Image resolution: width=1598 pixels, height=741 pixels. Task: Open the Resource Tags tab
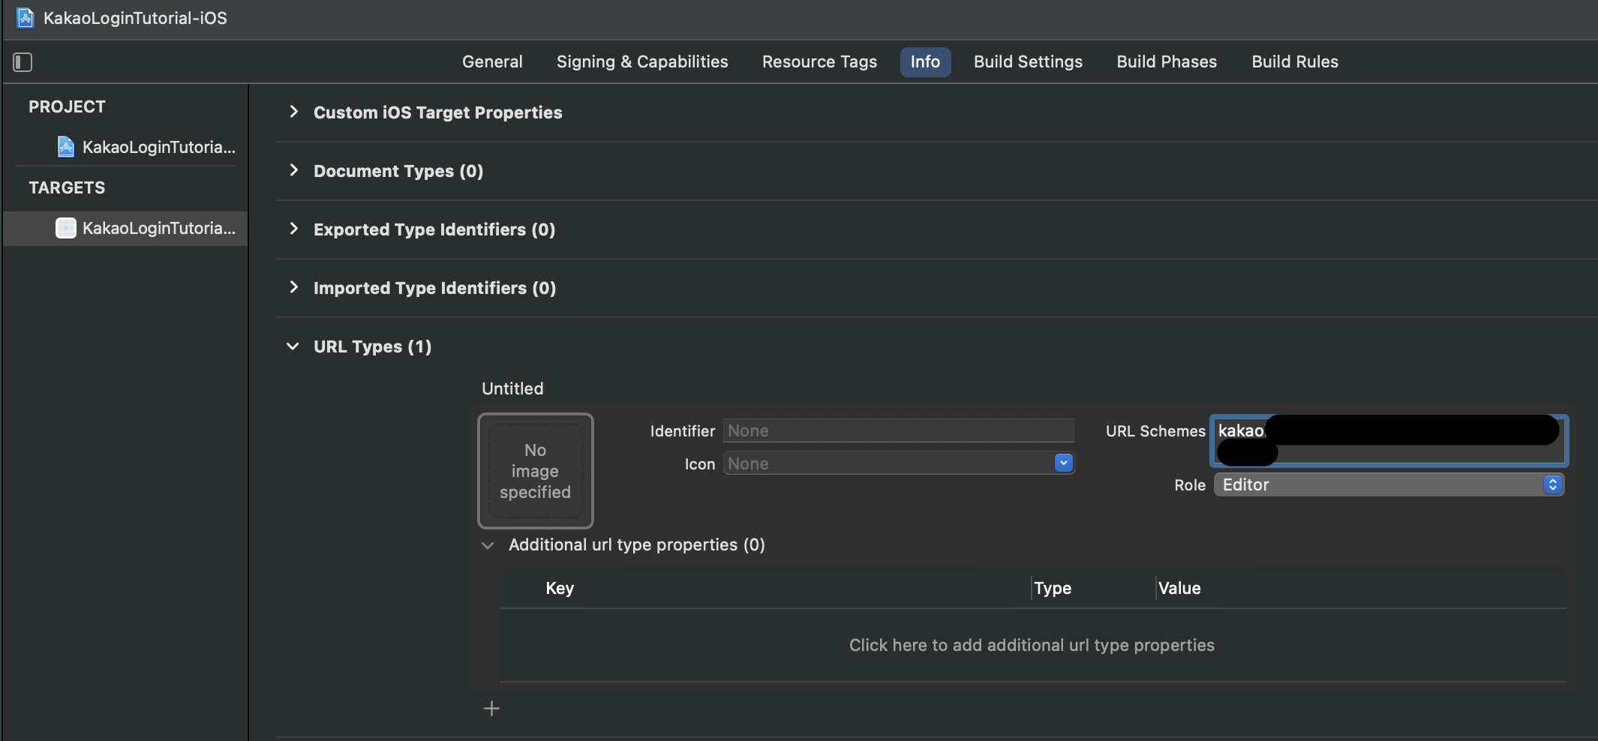(819, 62)
